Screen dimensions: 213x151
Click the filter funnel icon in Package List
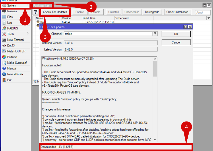click(35, 12)
